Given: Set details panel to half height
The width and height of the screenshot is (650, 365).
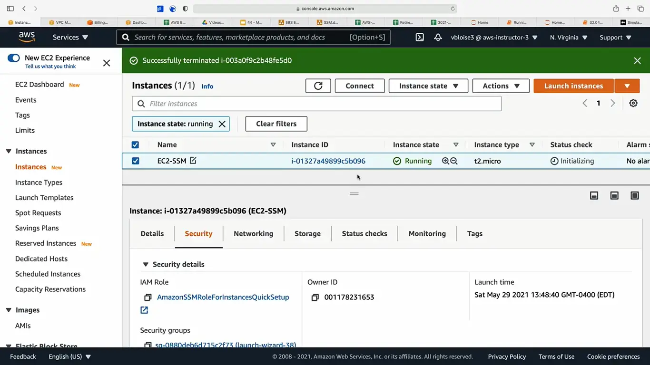Looking at the screenshot, I should click(614, 195).
